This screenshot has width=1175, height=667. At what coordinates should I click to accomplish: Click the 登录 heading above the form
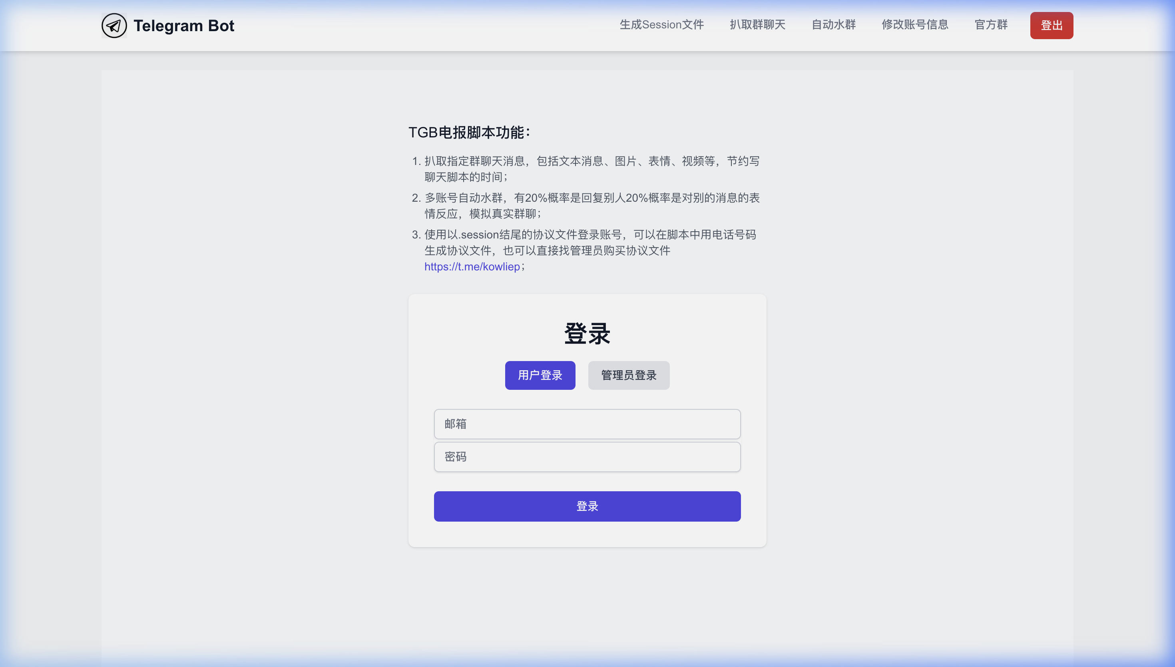(587, 333)
